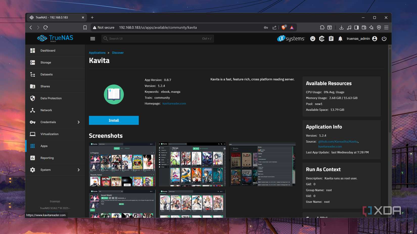Open the share page icon
Screen dimensions: 417x234
click(274, 27)
